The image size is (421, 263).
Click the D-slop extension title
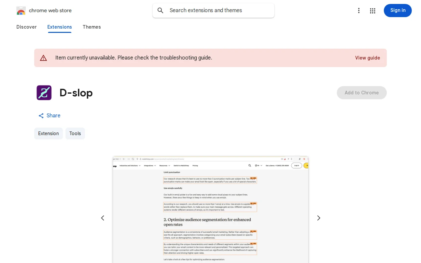point(76,93)
